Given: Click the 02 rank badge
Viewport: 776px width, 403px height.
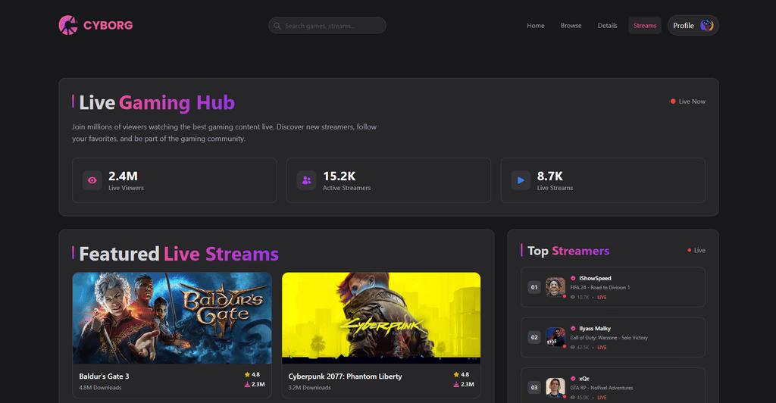Looking at the screenshot, I should (x=534, y=337).
